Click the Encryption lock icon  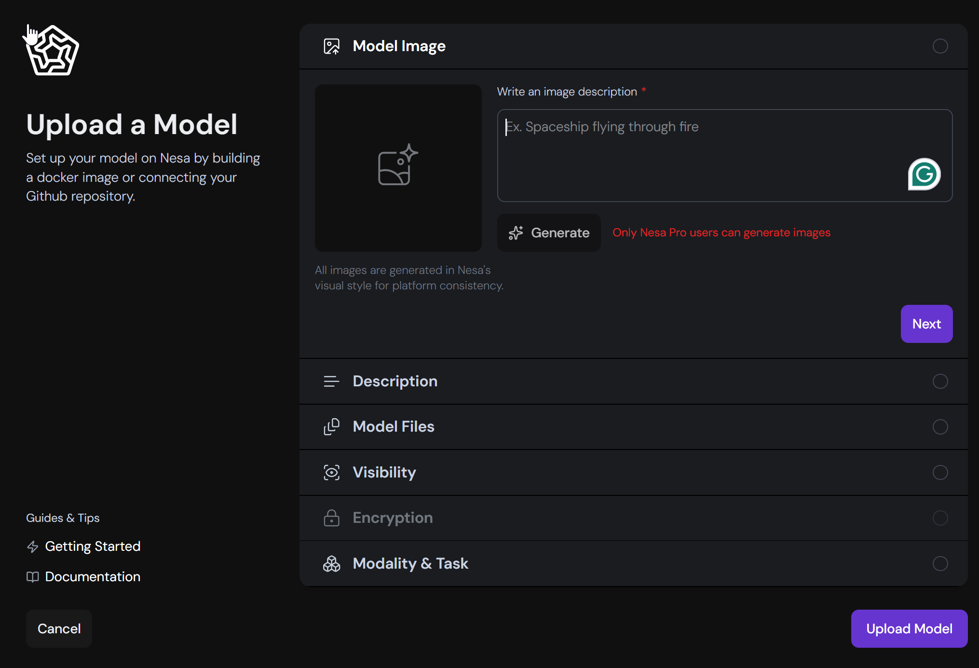331,518
